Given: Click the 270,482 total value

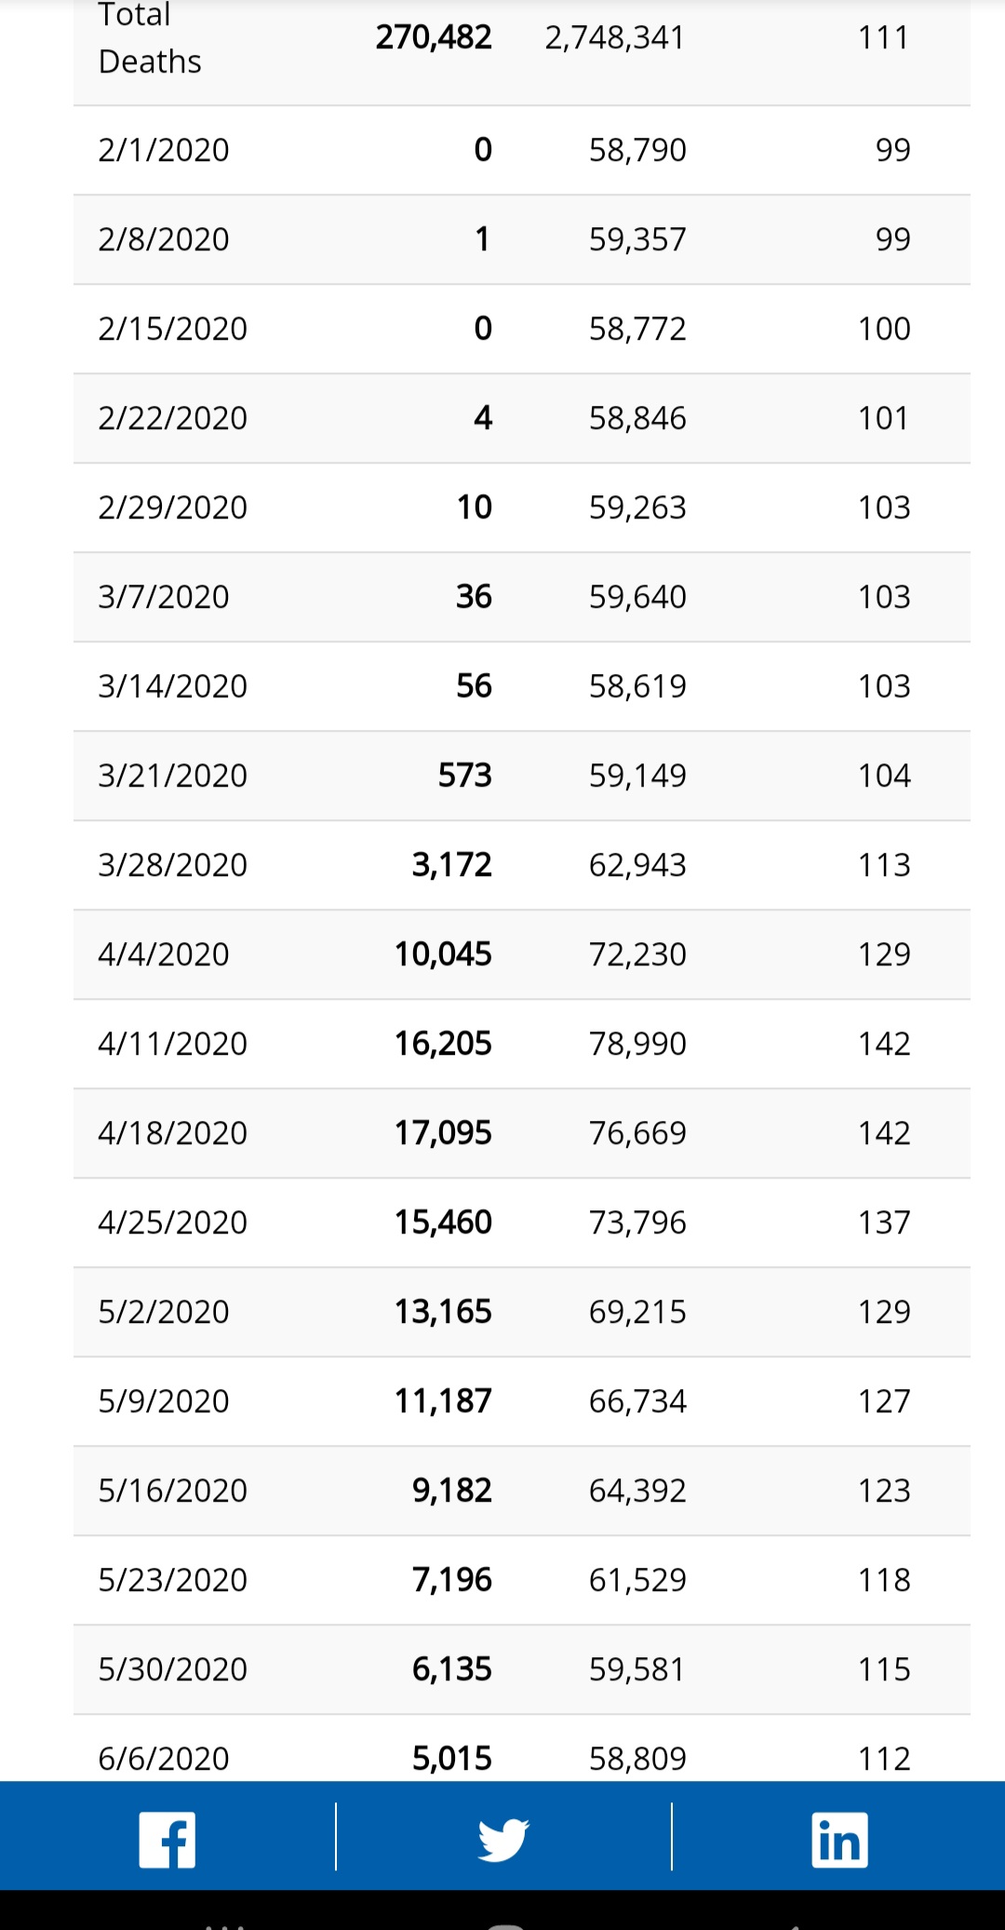Looking at the screenshot, I should pyautogui.click(x=434, y=37).
